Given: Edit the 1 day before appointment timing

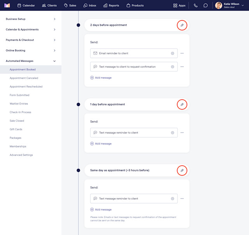Looking at the screenshot, I should (x=182, y=104).
